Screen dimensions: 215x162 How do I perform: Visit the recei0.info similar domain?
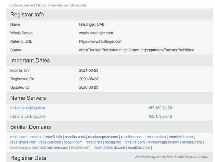click(53, 137)
